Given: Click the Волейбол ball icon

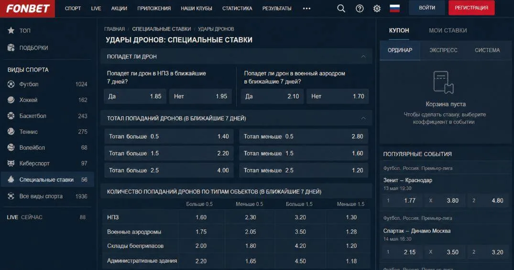Looking at the screenshot, I should [x=11, y=147].
